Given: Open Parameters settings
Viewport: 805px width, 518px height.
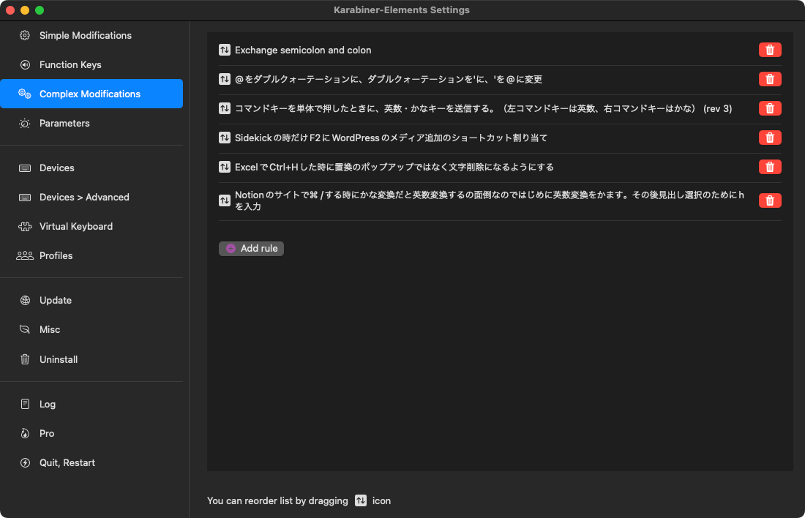Looking at the screenshot, I should click(x=91, y=123).
